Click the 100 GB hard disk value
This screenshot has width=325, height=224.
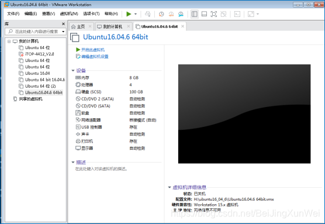(136, 92)
